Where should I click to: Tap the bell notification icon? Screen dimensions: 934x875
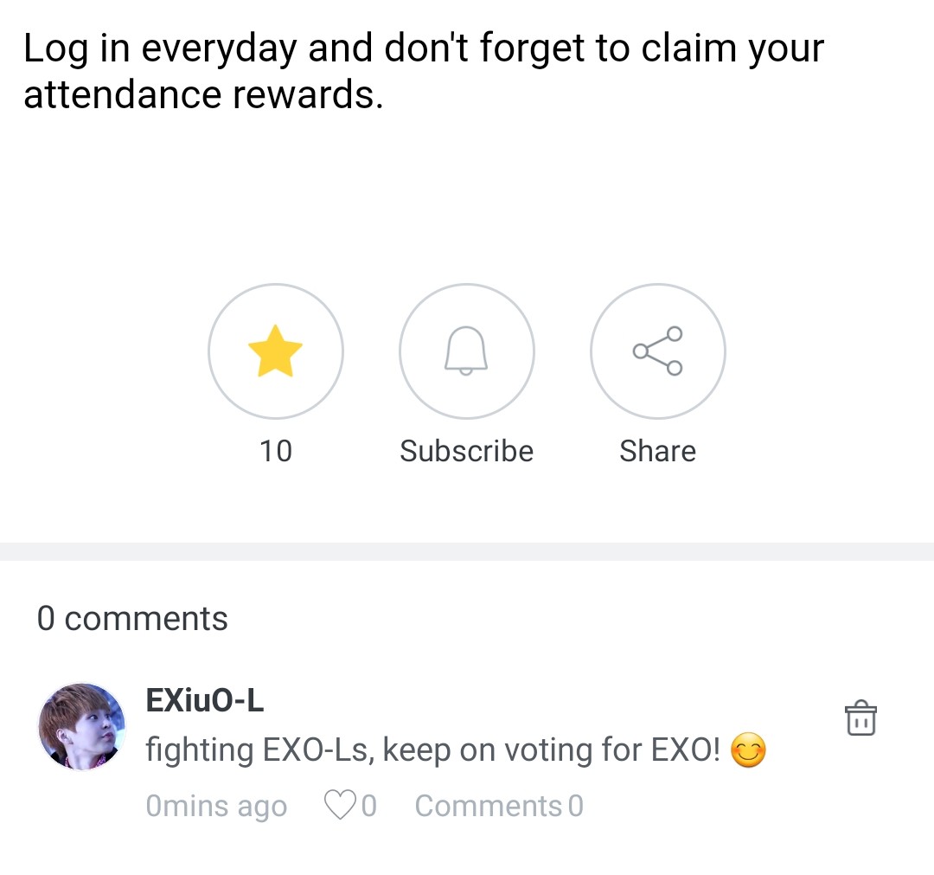(466, 351)
